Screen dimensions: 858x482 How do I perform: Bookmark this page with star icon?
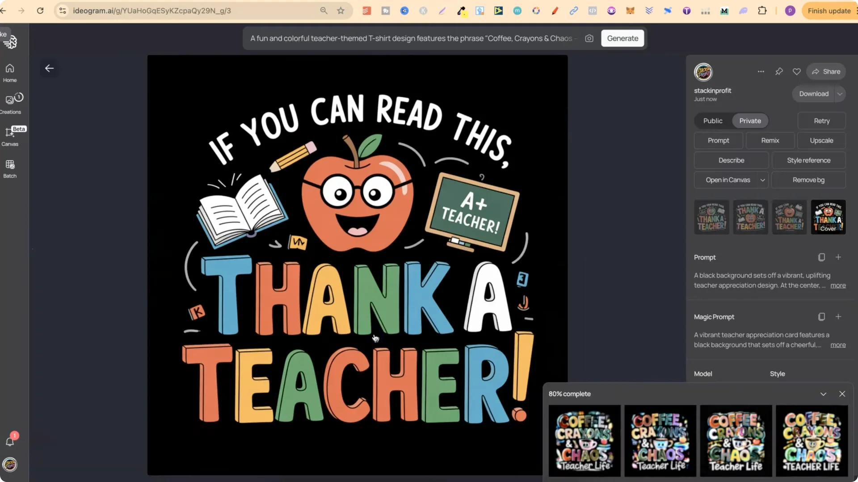coord(341,11)
